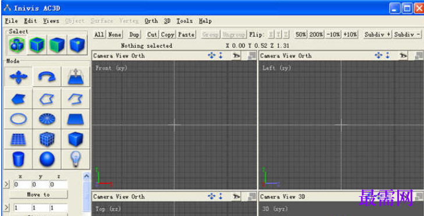424x216 pixels.
Task: Select the Object selection mode icon
Action: [37, 45]
